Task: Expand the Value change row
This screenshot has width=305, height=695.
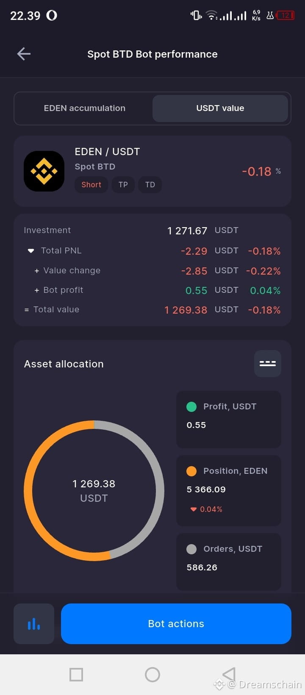Action: pyautogui.click(x=37, y=271)
